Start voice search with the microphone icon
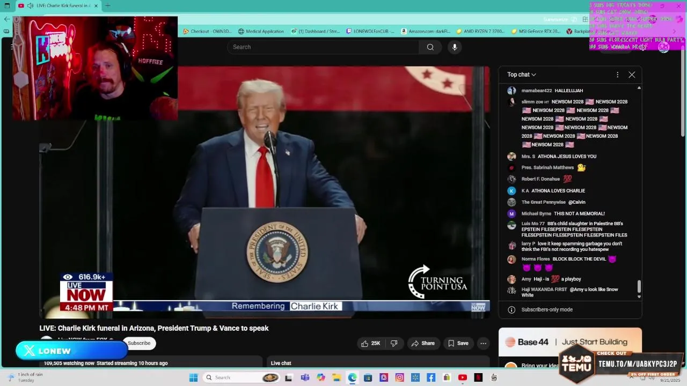 455,47
